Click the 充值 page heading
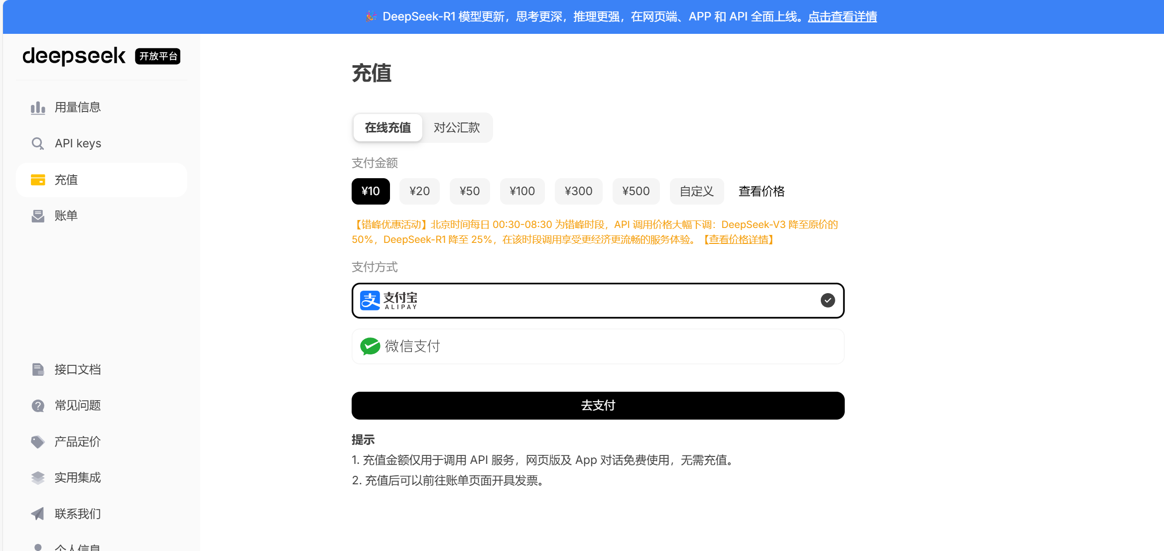This screenshot has height=551, width=1164. 372,74
